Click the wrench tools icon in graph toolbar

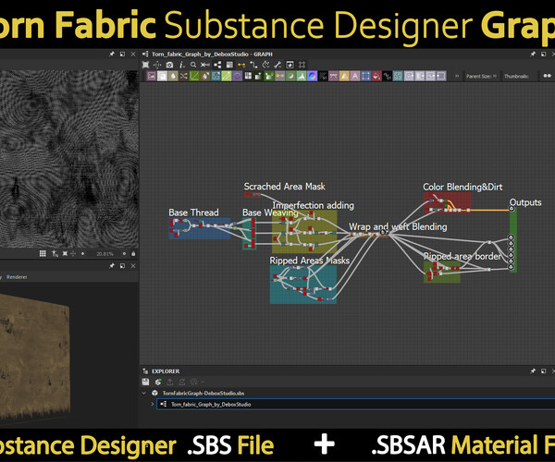pos(277,65)
